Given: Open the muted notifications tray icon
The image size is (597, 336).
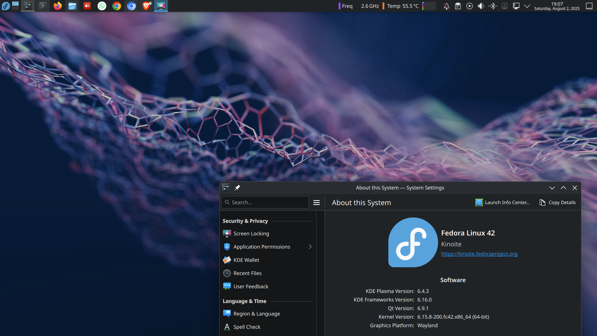Looking at the screenshot, I should [x=447, y=6].
